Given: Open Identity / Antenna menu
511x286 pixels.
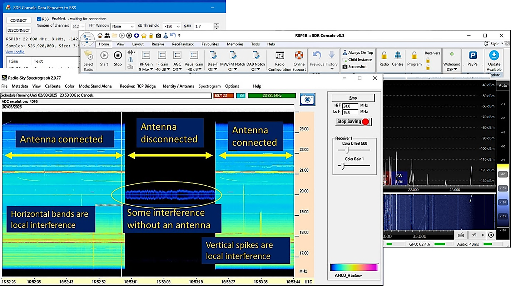Looking at the screenshot, I should pyautogui.click(x=178, y=86).
